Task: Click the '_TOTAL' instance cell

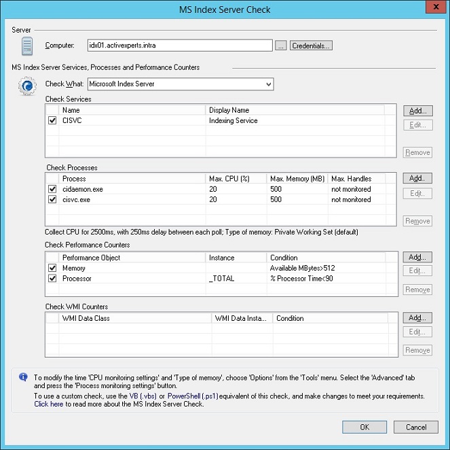Action: click(x=221, y=278)
